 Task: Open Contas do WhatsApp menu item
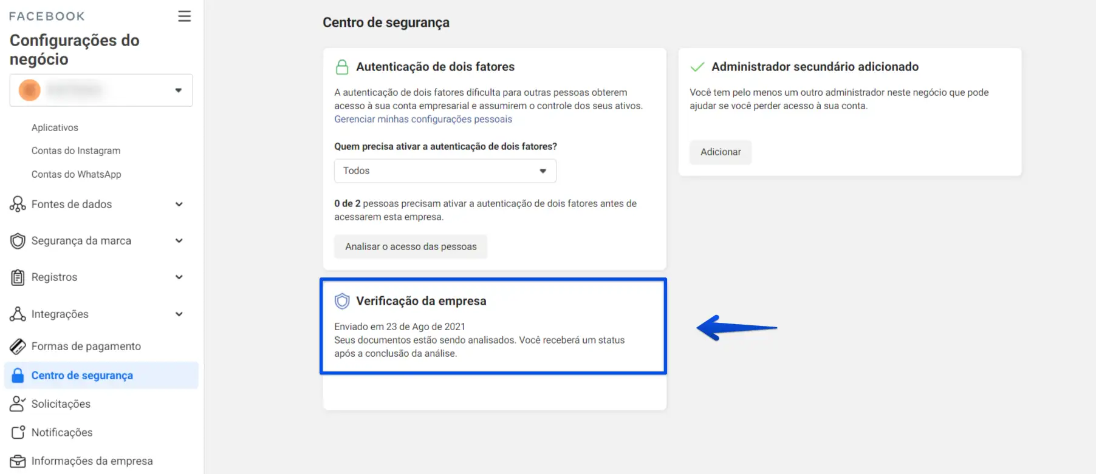[77, 174]
